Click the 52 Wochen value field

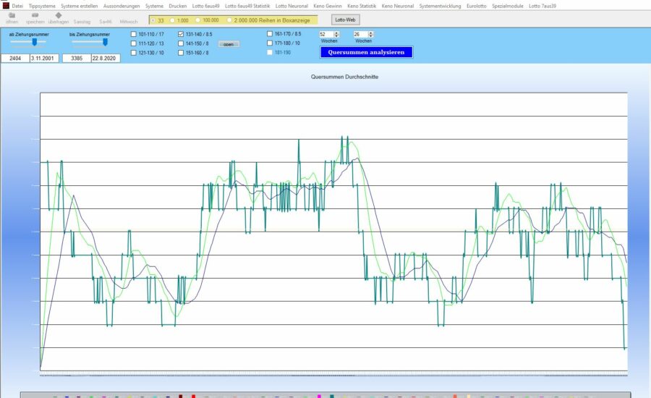[x=326, y=35]
